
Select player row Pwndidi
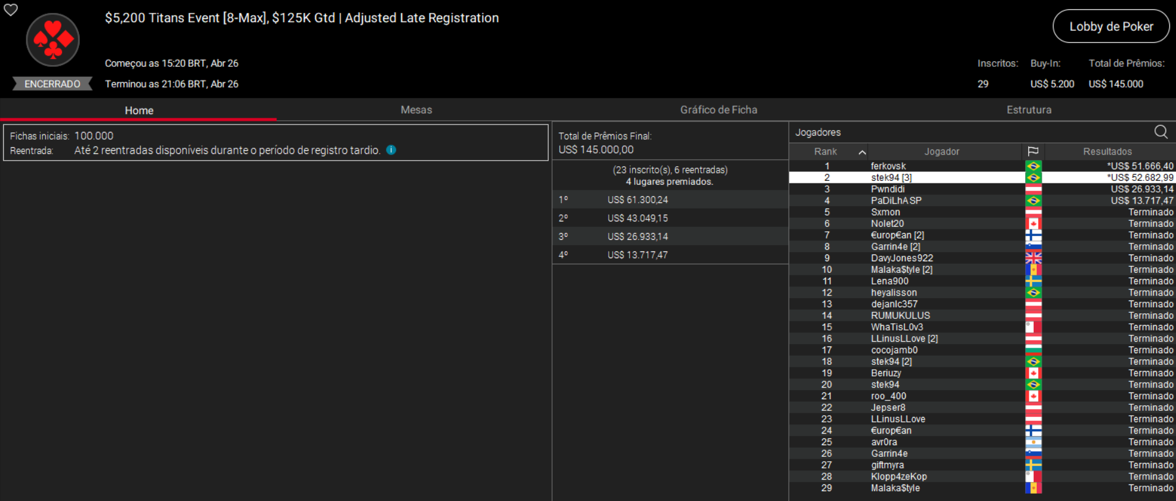[x=982, y=189]
